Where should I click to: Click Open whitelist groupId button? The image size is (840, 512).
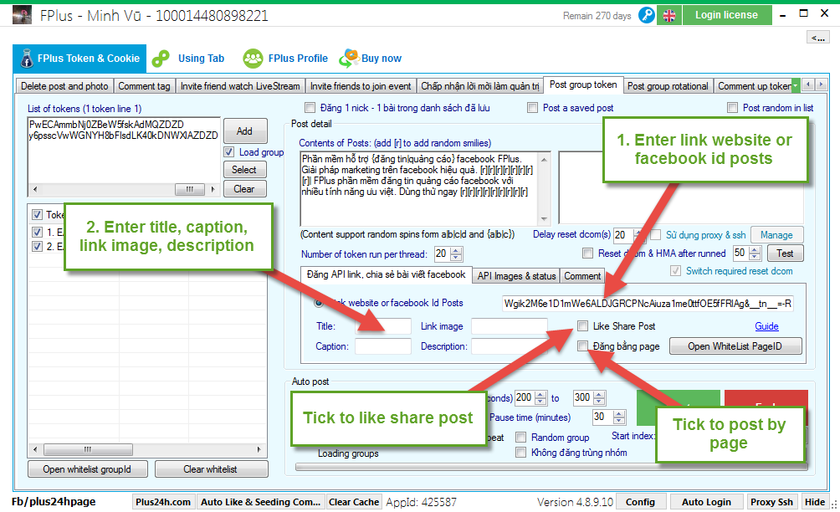pos(87,469)
